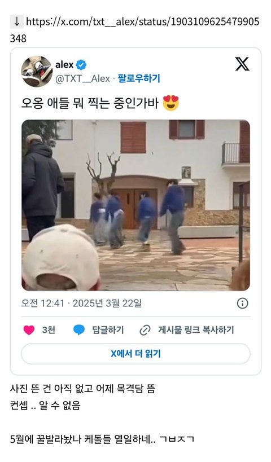Click the tweet text 오옹 애들 뭐 찍는 중인가바
Image resolution: width=271 pixels, height=462 pixels.
click(90, 103)
